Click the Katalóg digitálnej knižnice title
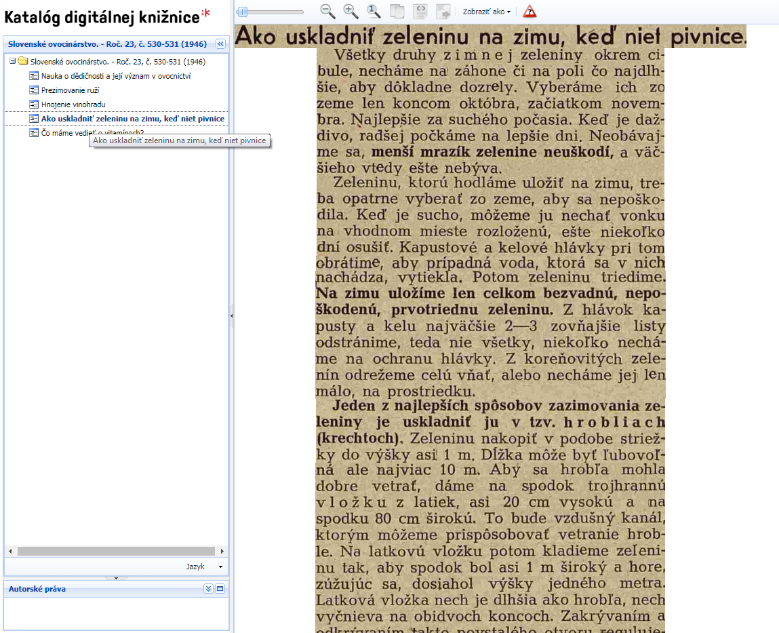The width and height of the screenshot is (779, 633). 102,16
